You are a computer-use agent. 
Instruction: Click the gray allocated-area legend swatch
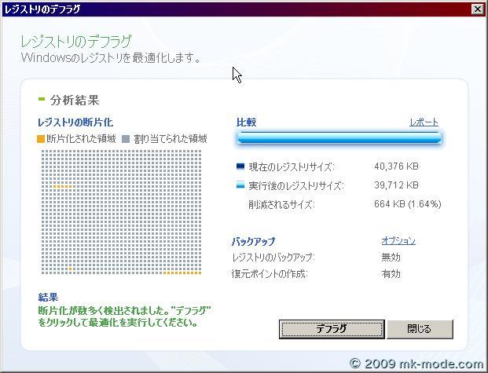click(x=126, y=139)
